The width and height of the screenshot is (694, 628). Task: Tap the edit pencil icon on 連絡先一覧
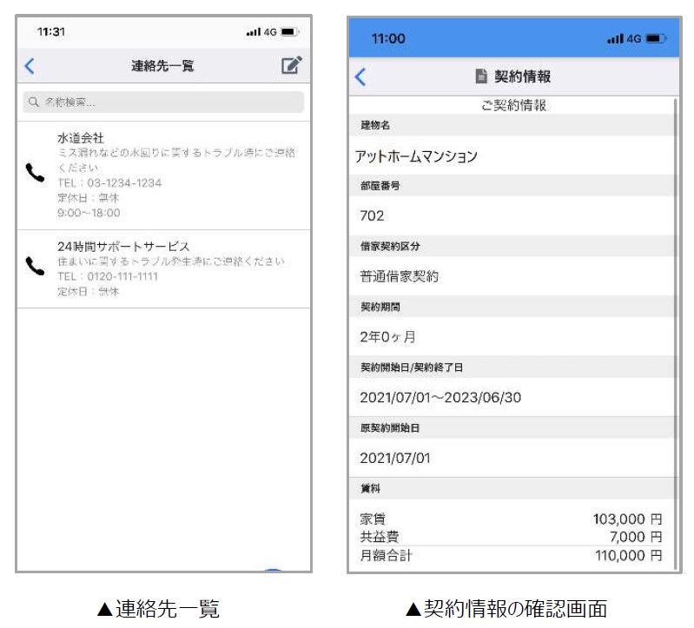tap(292, 64)
